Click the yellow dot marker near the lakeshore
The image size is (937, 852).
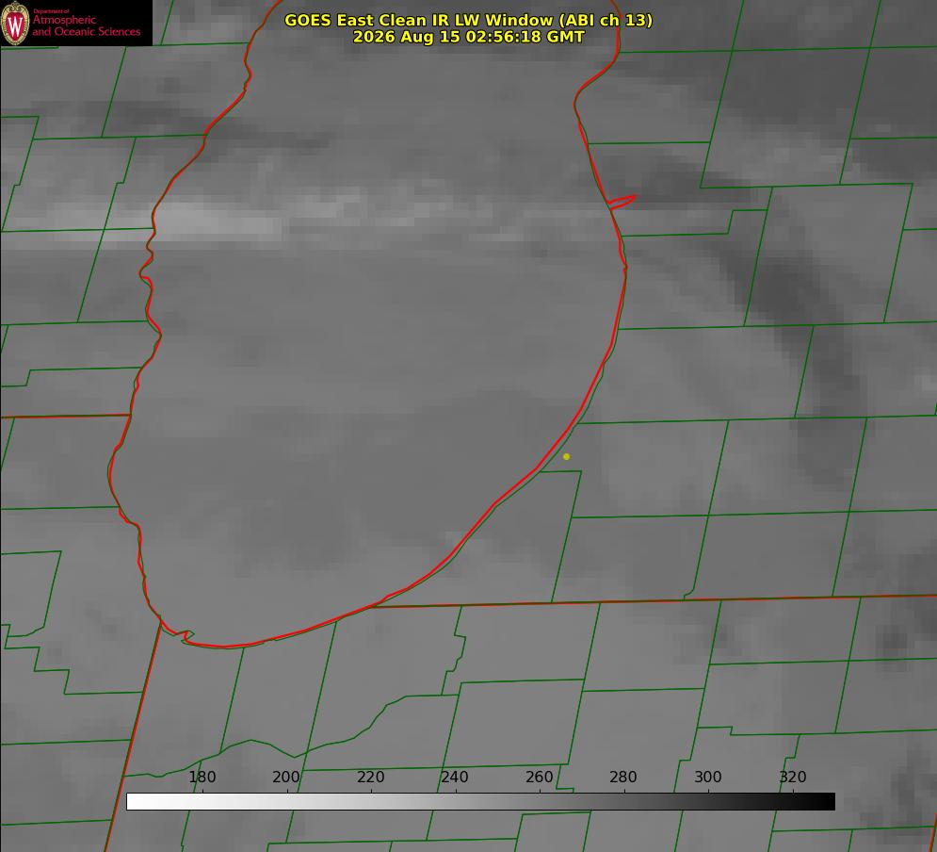[566, 456]
